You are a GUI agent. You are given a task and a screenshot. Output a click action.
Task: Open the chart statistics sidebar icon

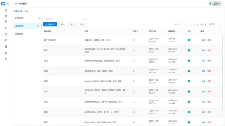click(x=6, y=40)
